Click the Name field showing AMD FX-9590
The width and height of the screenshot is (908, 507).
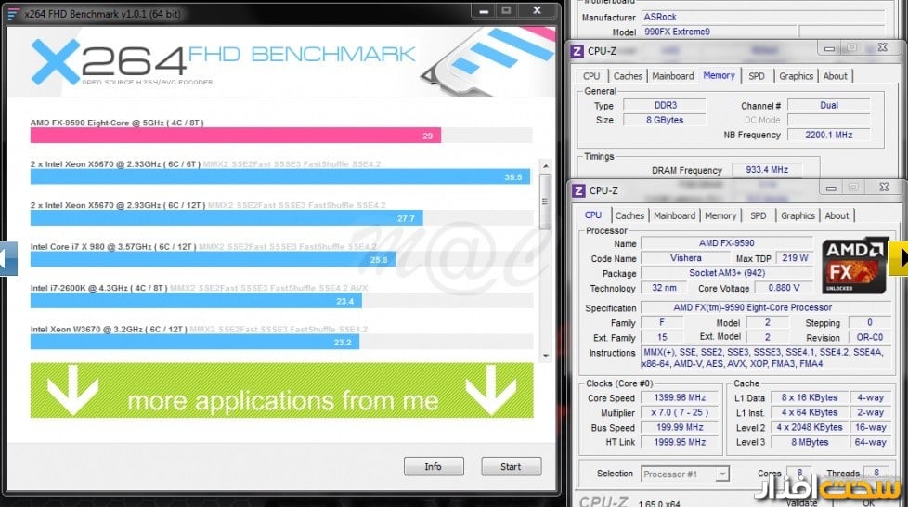click(726, 243)
